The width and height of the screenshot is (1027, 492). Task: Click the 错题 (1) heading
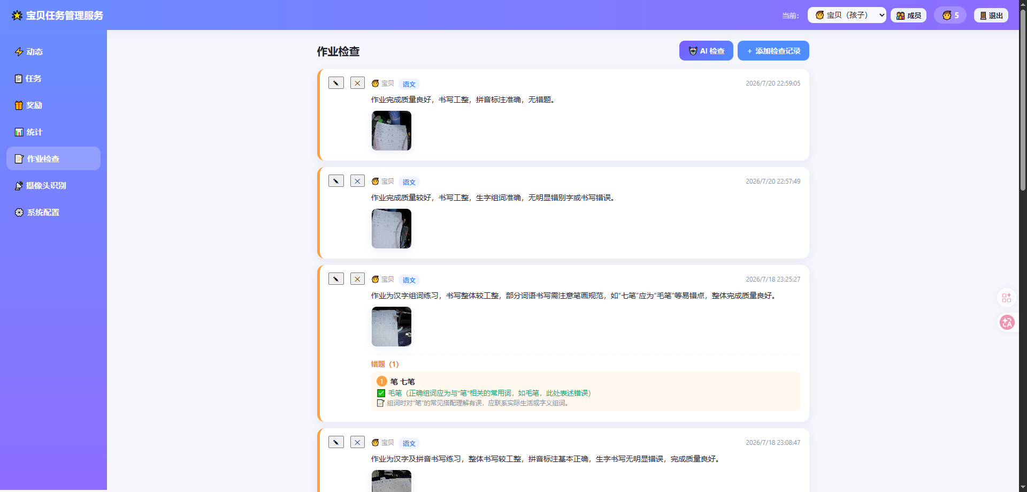pos(385,364)
